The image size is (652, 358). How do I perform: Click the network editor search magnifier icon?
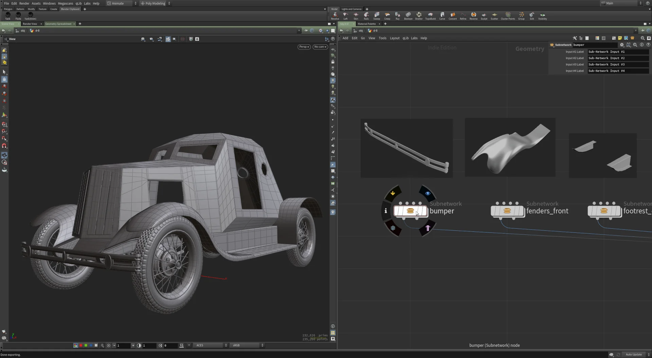click(x=642, y=38)
